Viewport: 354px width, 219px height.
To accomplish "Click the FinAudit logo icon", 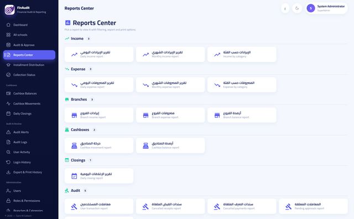I will [10, 10].
